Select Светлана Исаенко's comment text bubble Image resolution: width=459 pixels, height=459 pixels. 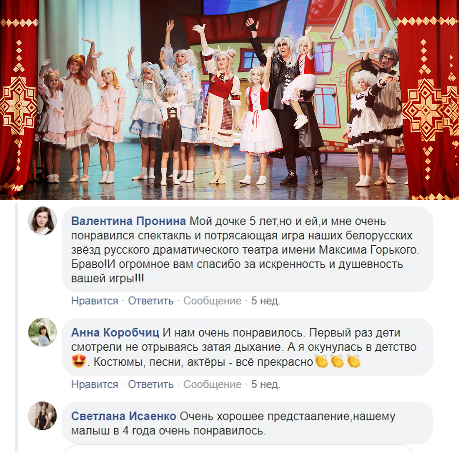(x=247, y=423)
